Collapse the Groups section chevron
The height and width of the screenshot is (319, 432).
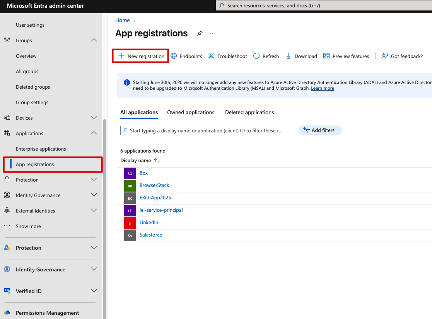[x=94, y=40]
